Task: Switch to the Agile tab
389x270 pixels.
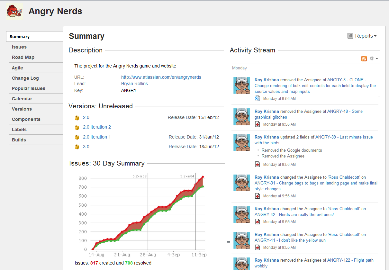Action: (36, 68)
